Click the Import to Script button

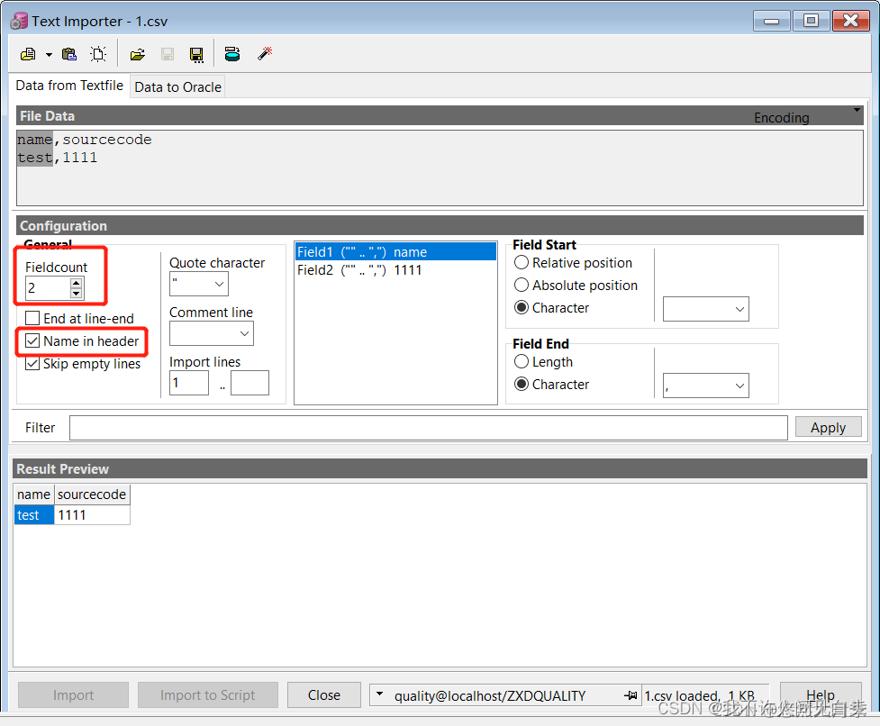[208, 695]
